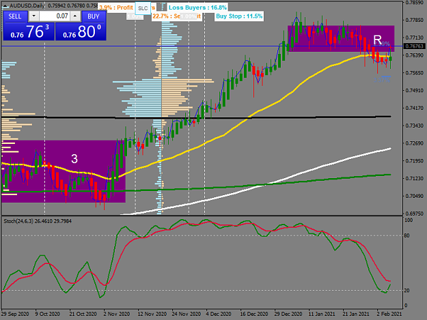427x320 pixels.
Task: Click the BUY button
Action: [94, 16]
